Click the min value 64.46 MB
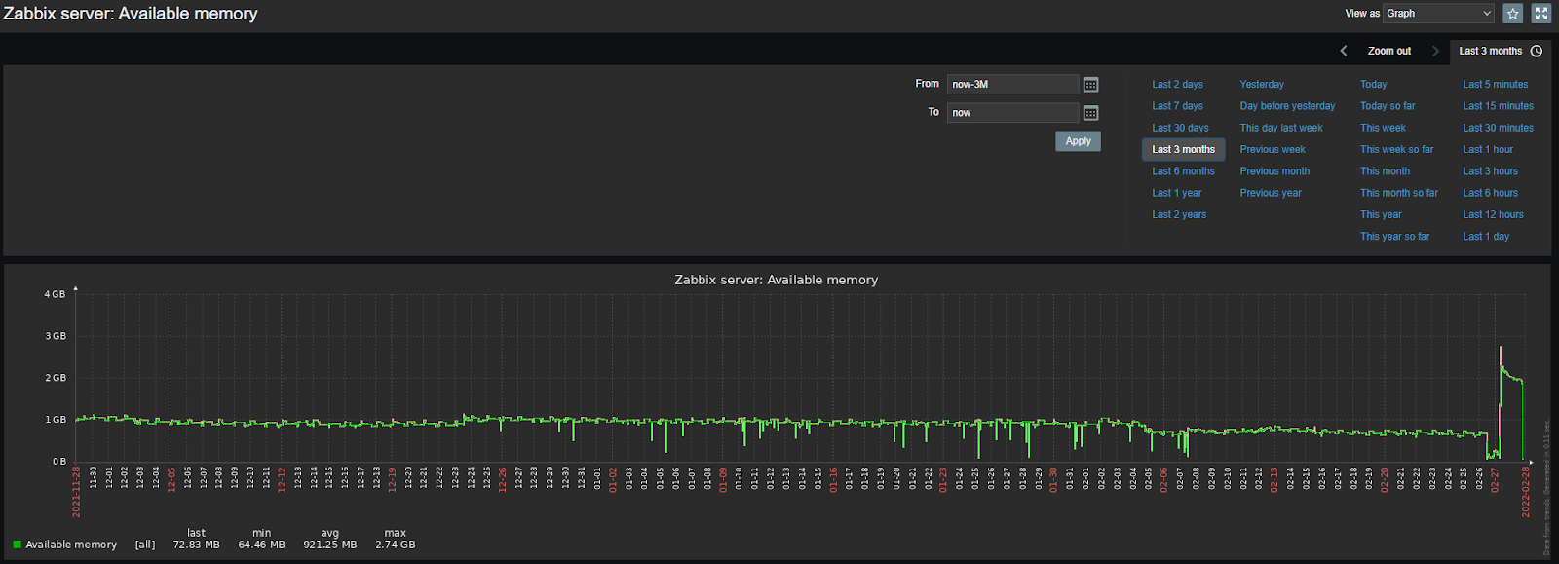Screen dimensions: 1559x564 pyautogui.click(x=261, y=545)
